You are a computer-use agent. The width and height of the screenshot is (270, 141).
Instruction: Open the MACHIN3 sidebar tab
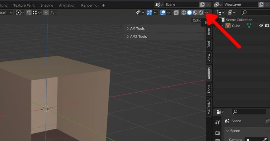(x=209, y=107)
